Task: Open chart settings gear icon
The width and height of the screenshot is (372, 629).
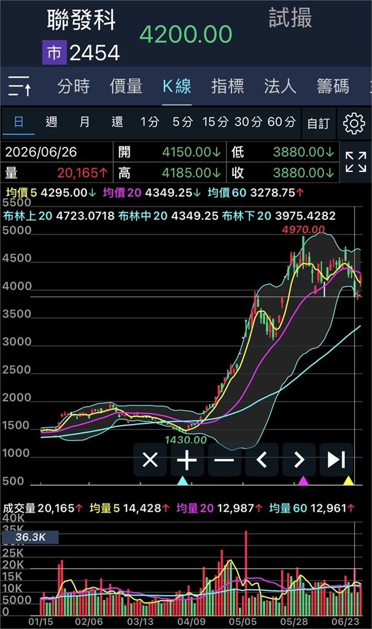Action: [x=354, y=123]
